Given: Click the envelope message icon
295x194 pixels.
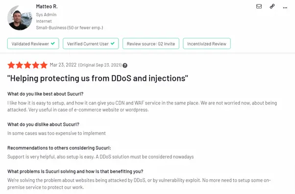Looking at the screenshot, I should 259,6.
